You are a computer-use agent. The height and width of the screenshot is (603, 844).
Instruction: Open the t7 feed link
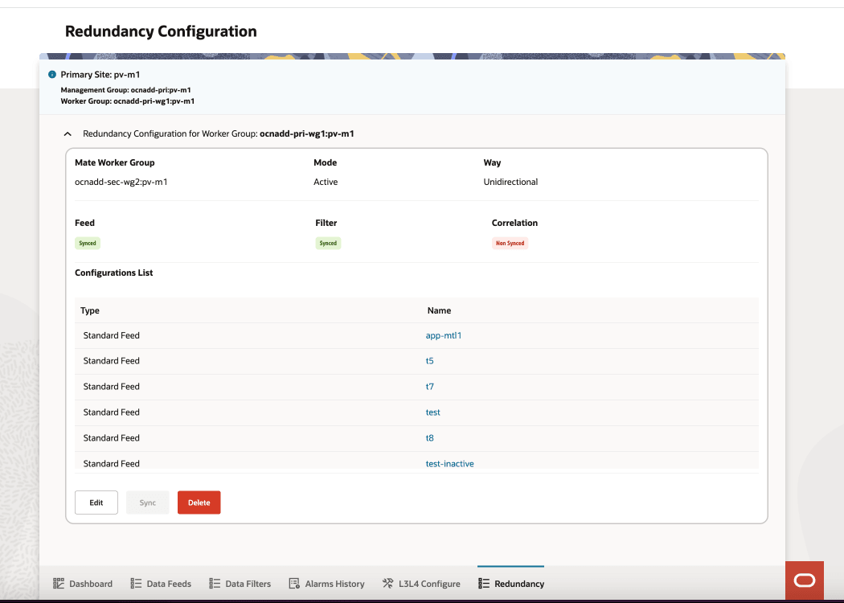click(x=429, y=387)
